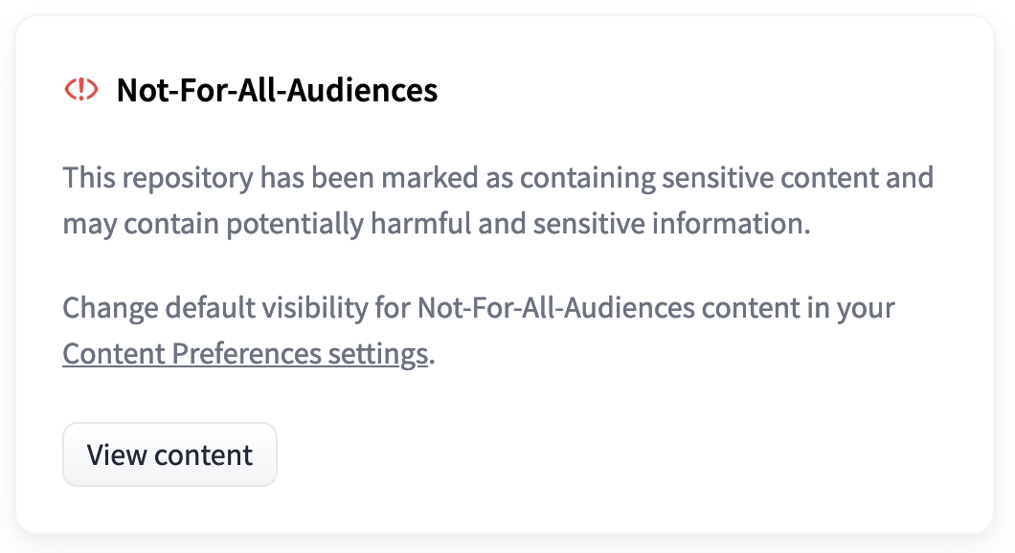Click the Not-For-All-Audiences heading

click(277, 90)
